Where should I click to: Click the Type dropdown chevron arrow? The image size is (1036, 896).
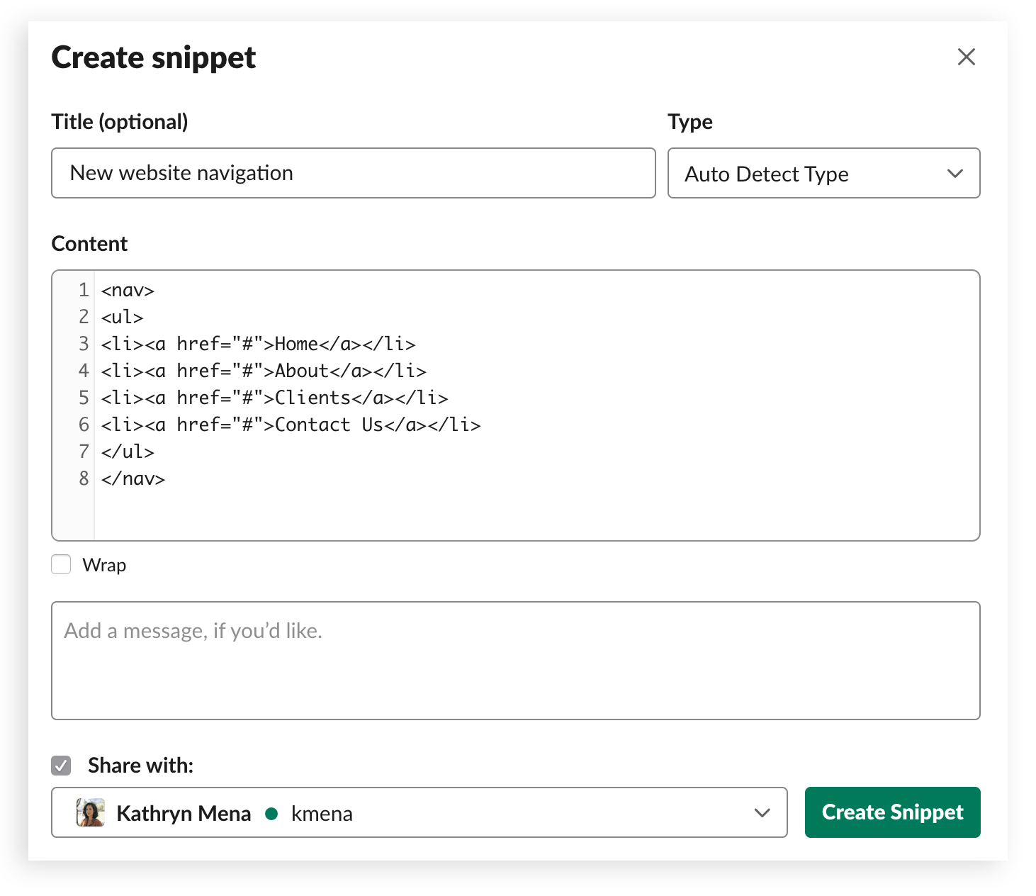[955, 174]
